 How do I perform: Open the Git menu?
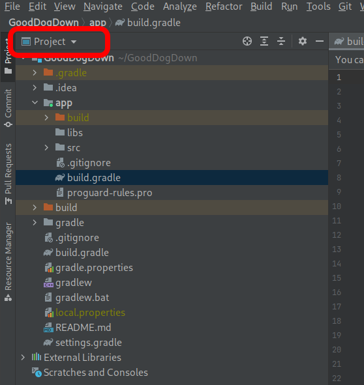(345, 7)
